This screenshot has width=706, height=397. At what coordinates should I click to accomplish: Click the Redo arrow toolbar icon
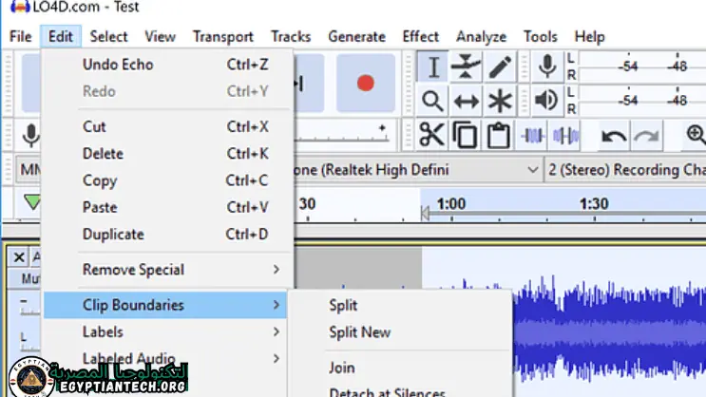(x=647, y=135)
